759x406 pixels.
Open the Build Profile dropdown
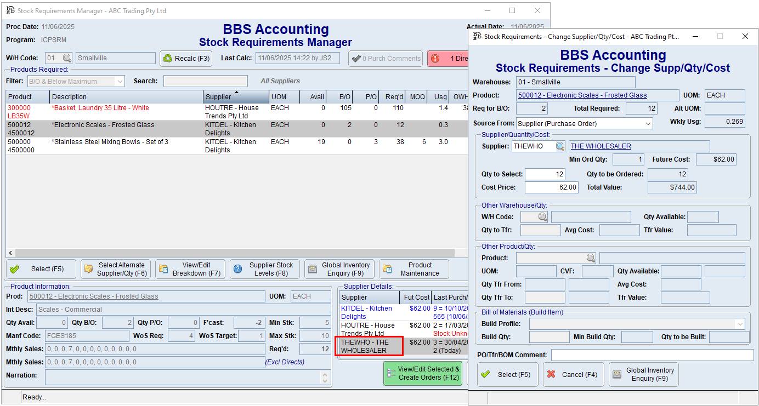pos(739,324)
